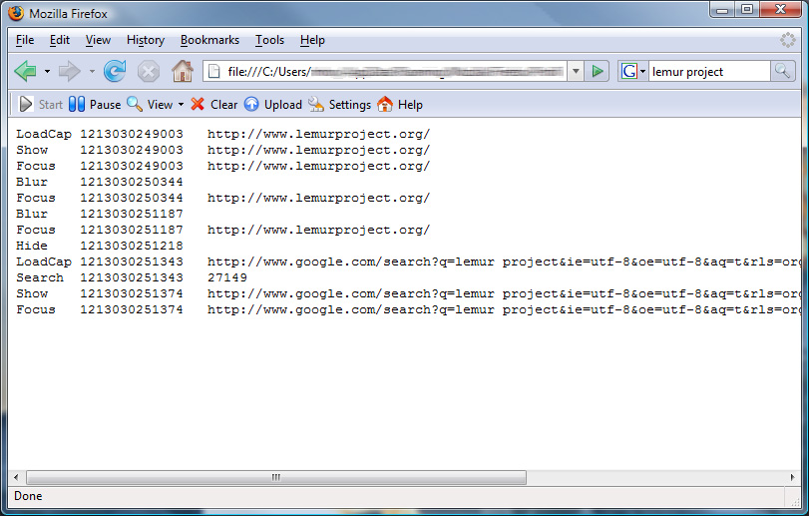Click the magnifier search button
This screenshot has width=809, height=516.
click(x=782, y=71)
